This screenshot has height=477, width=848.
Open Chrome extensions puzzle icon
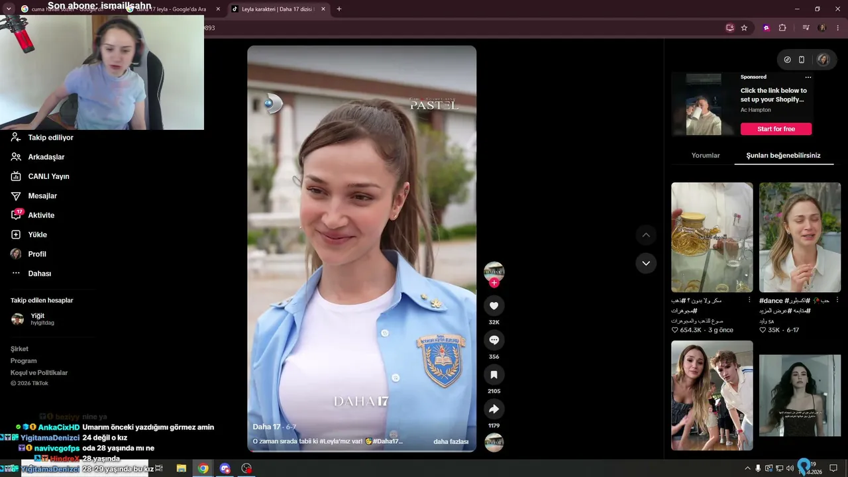pyautogui.click(x=782, y=28)
